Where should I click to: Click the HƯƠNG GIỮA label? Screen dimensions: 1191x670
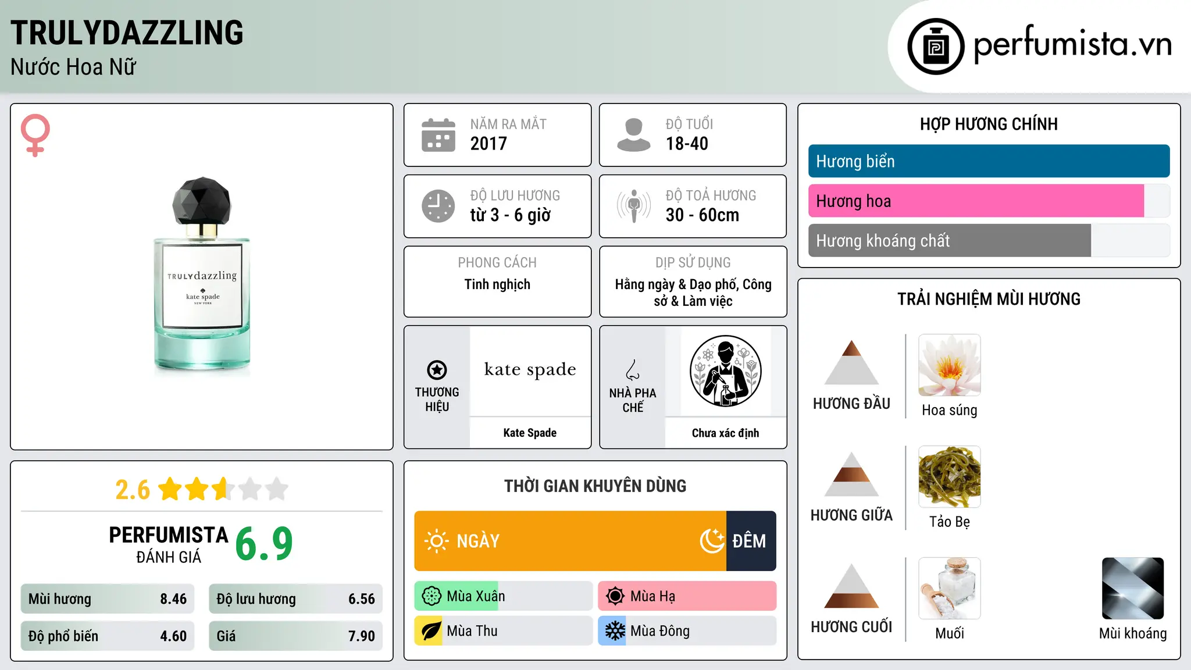pyautogui.click(x=851, y=515)
